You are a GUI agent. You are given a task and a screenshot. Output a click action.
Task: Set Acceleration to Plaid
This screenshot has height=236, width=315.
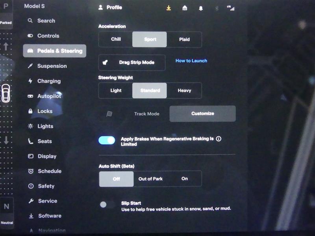[184, 39]
